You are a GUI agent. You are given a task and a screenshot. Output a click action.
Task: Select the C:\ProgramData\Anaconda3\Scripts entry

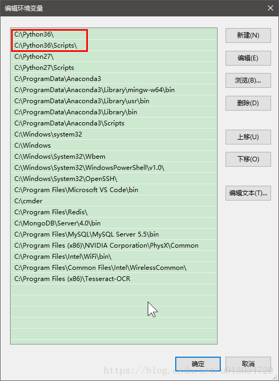coord(114,123)
